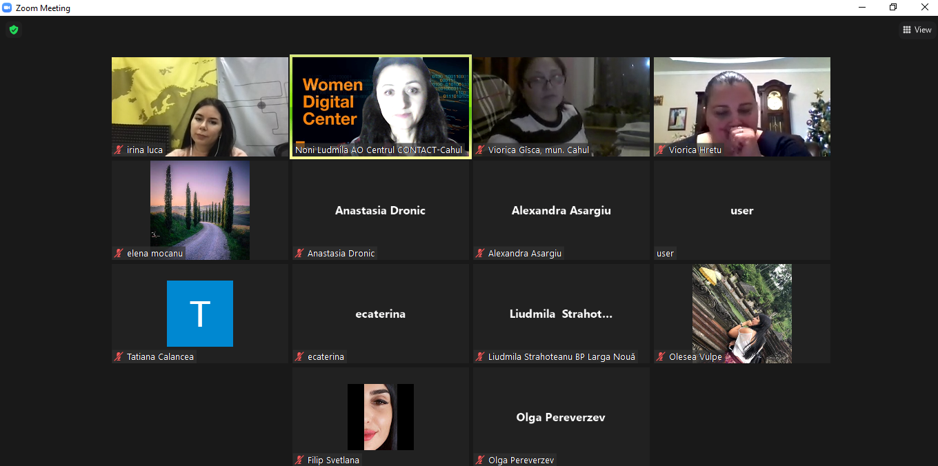
Task: Restore down the Zoom Meeting window
Action: 893,8
